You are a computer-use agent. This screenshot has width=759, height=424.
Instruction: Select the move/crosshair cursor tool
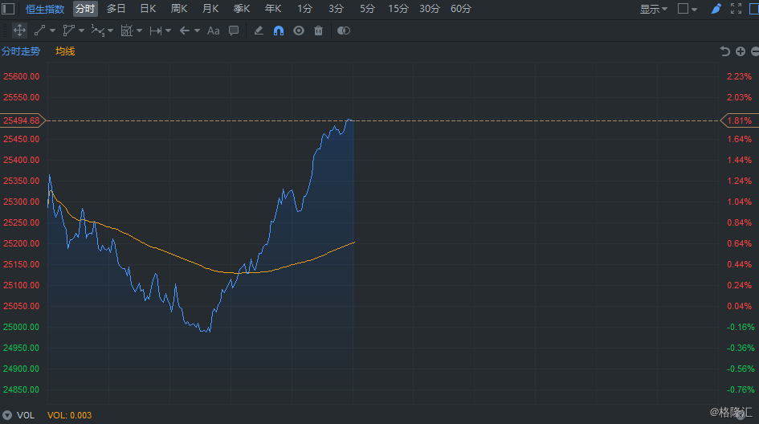pos(19,31)
